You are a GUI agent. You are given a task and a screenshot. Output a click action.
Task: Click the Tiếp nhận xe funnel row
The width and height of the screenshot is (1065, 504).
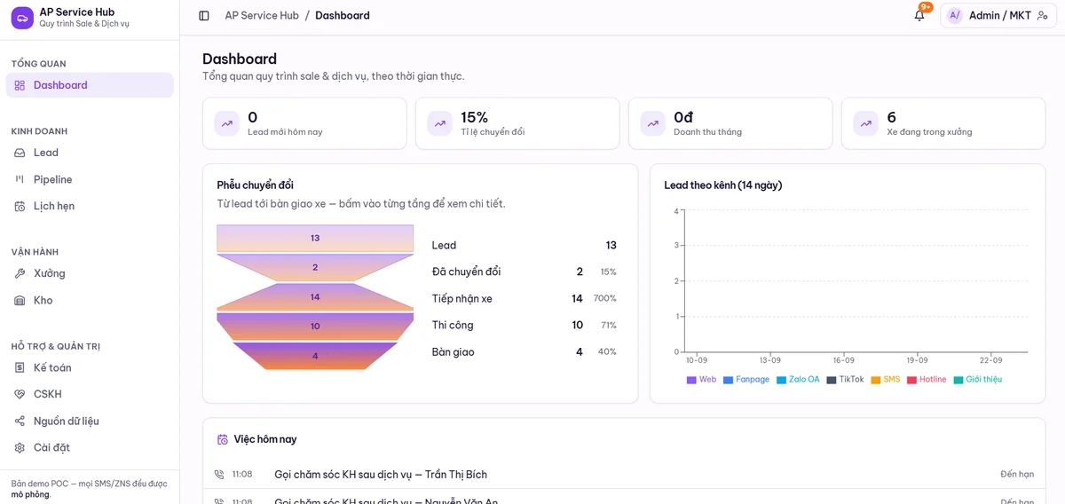coord(525,298)
